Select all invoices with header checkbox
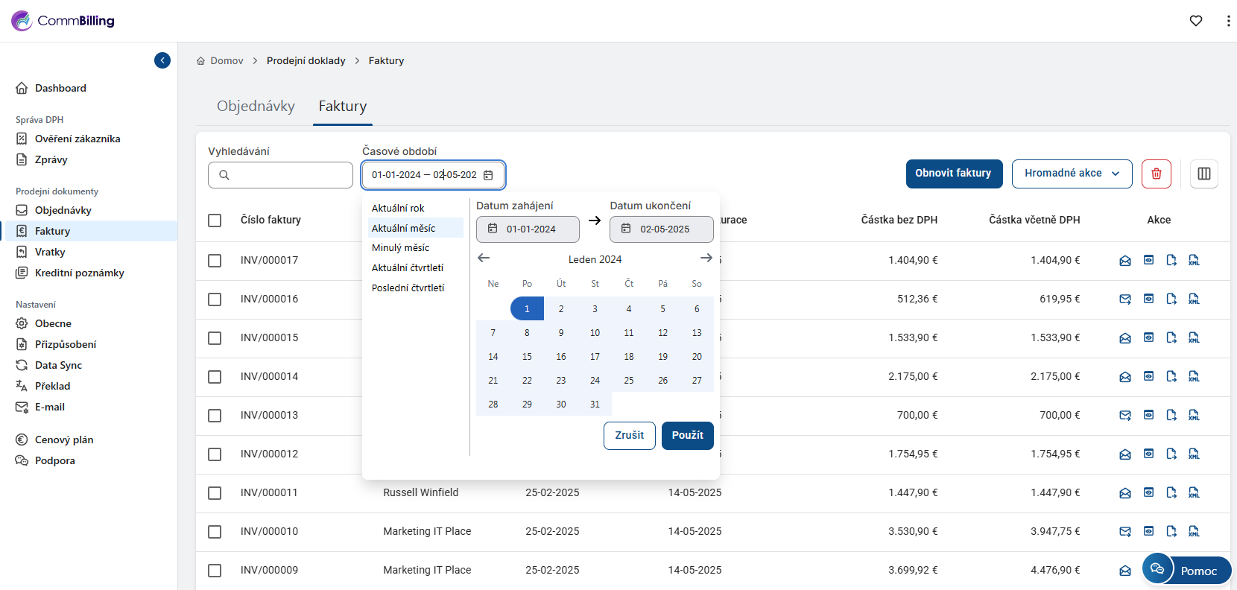The height and width of the screenshot is (590, 1237). 215,221
